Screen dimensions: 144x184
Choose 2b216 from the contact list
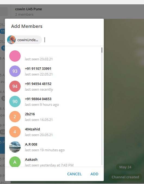tap(54, 117)
